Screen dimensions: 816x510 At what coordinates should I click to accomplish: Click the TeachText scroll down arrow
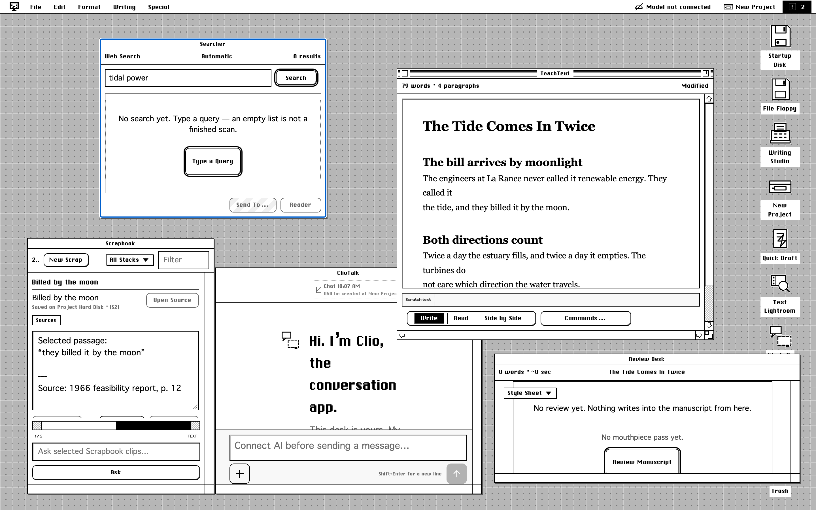[x=709, y=325]
